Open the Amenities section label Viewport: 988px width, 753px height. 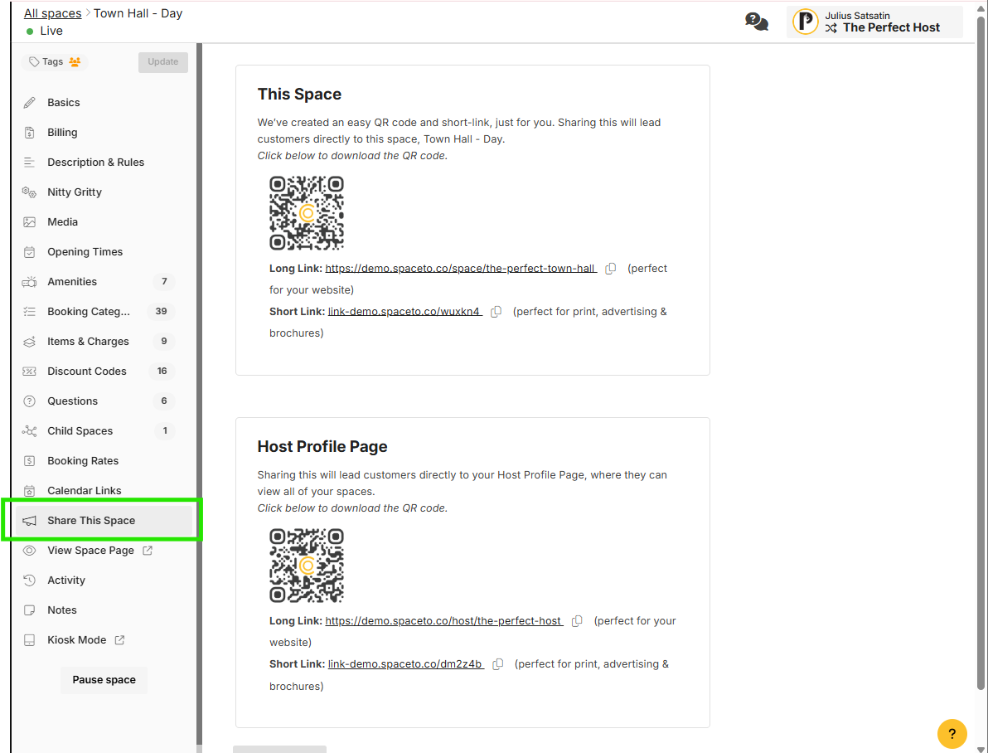click(x=72, y=282)
